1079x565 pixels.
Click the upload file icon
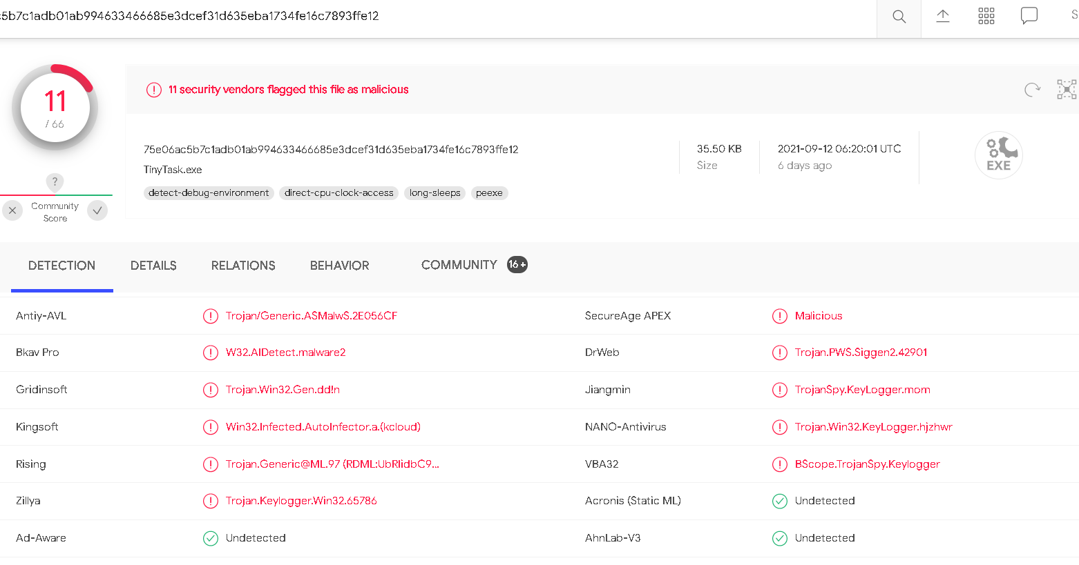tap(943, 17)
